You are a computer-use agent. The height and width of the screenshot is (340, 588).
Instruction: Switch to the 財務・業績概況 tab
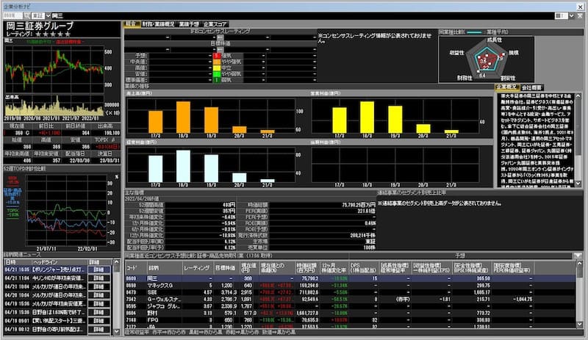(x=158, y=24)
